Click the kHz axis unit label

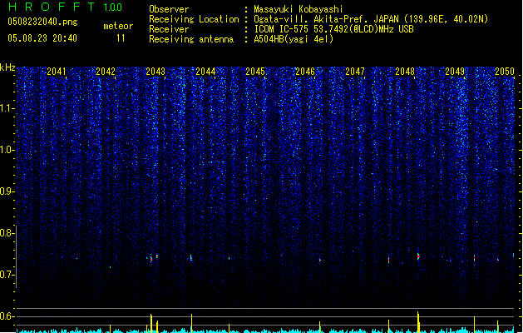point(7,67)
